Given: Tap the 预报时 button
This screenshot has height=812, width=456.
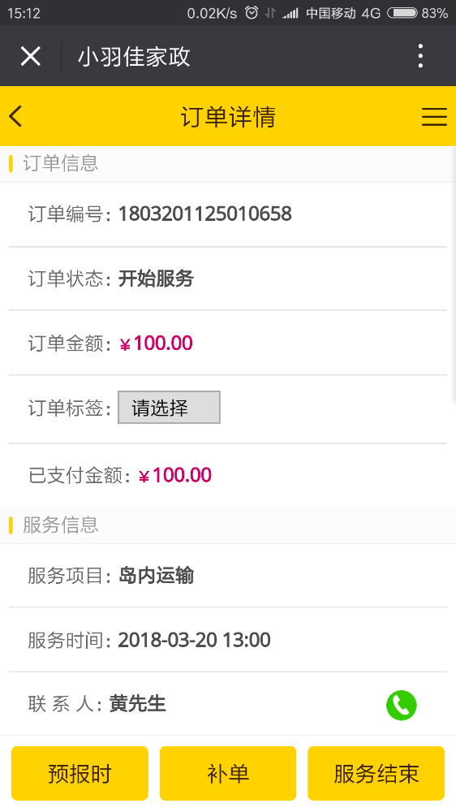Looking at the screenshot, I should [80, 773].
